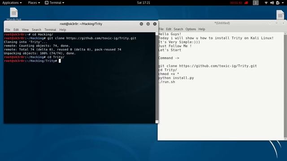The image size is (287, 161).
Task: Close the (Untitled) editor window
Action: coord(283,23)
